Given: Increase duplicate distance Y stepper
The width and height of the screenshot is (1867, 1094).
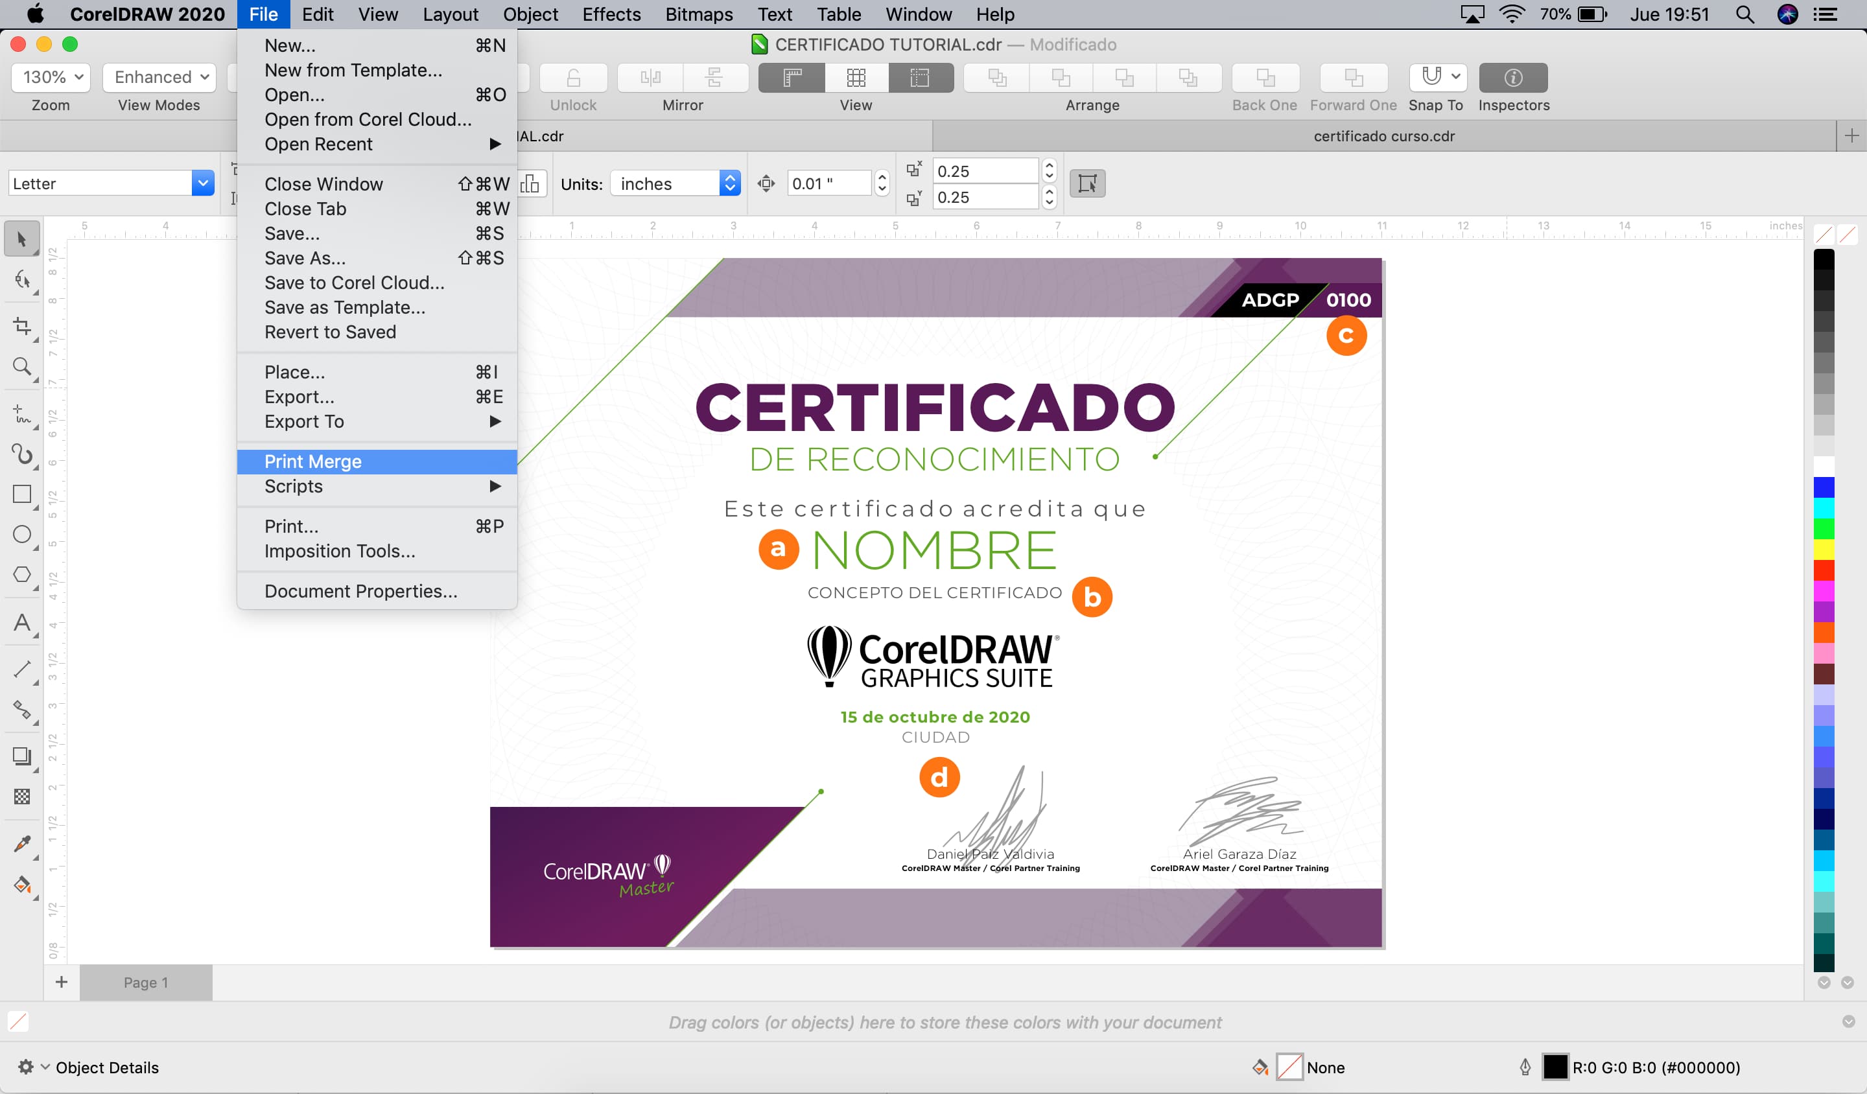Looking at the screenshot, I should click(x=1049, y=192).
